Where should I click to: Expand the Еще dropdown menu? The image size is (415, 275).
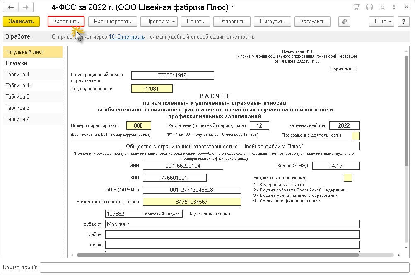381,22
